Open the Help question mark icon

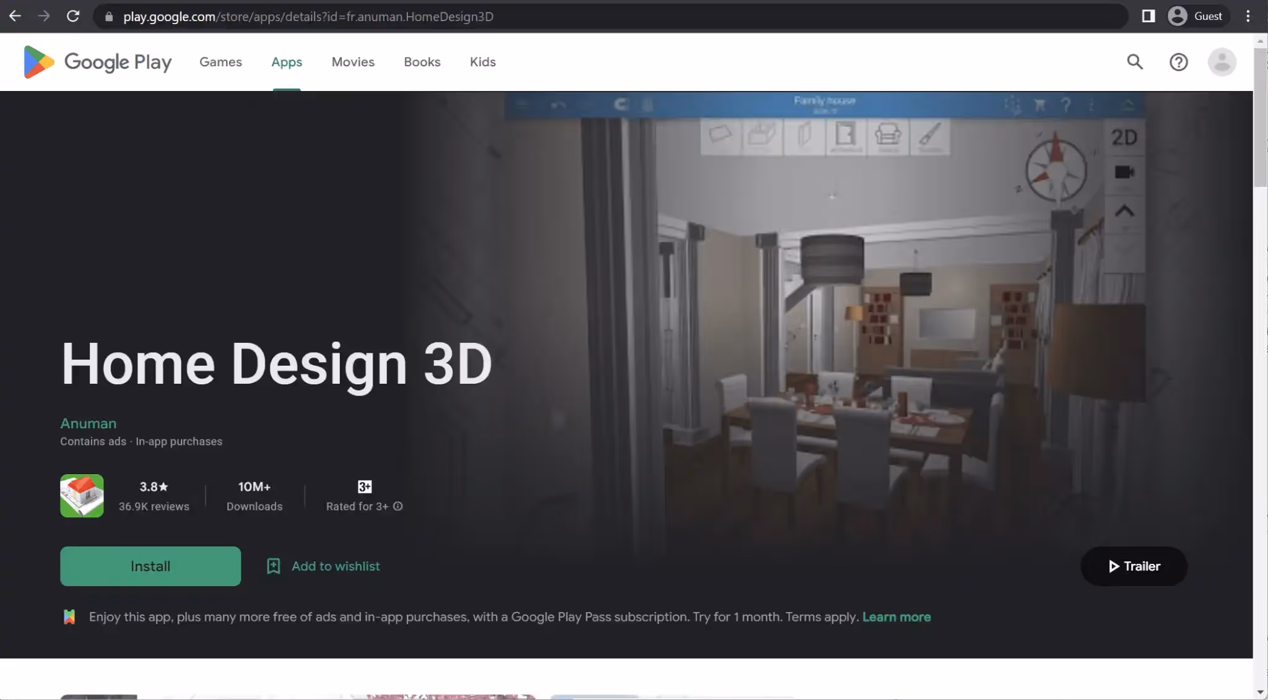[x=1179, y=62]
